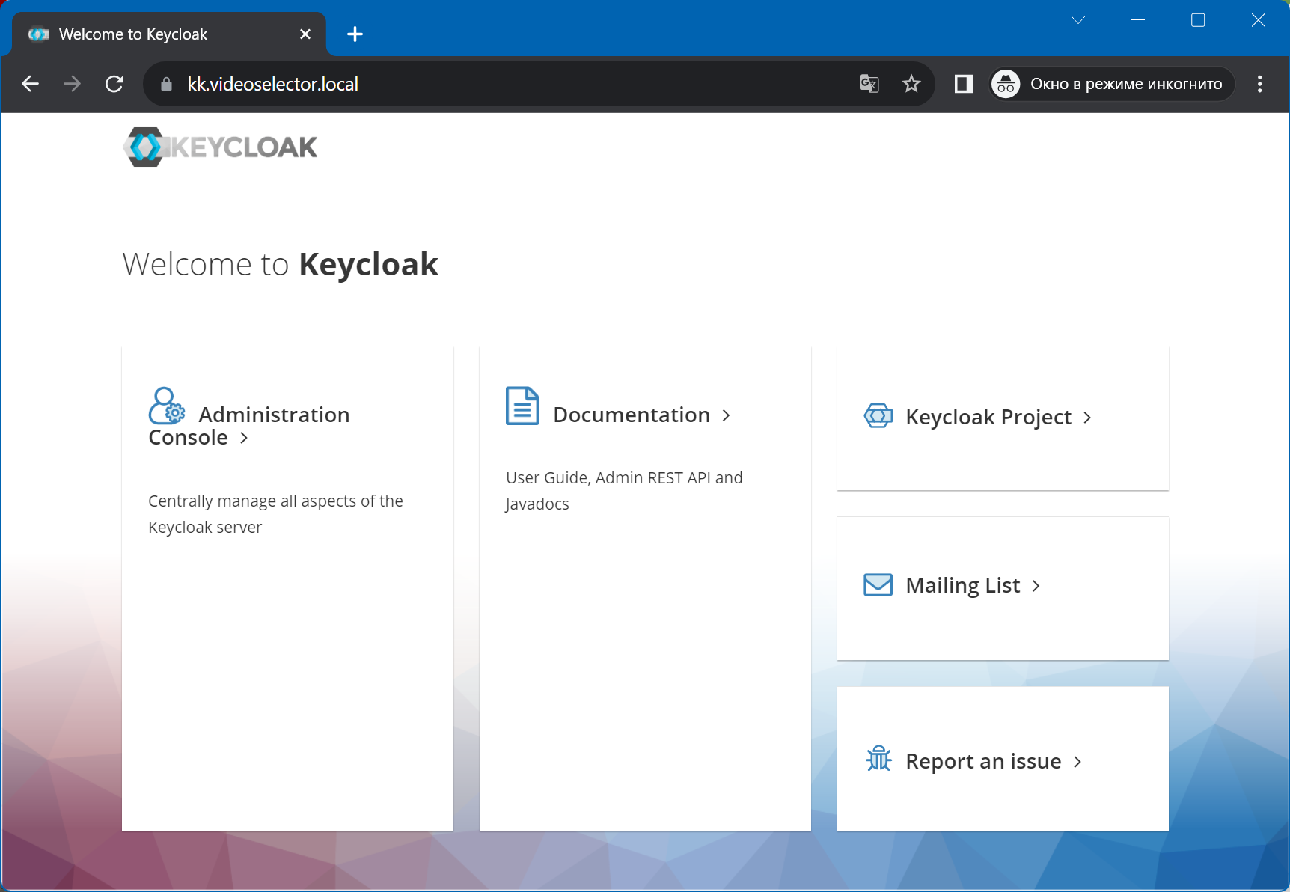Bookmark the page with the star icon

[911, 84]
